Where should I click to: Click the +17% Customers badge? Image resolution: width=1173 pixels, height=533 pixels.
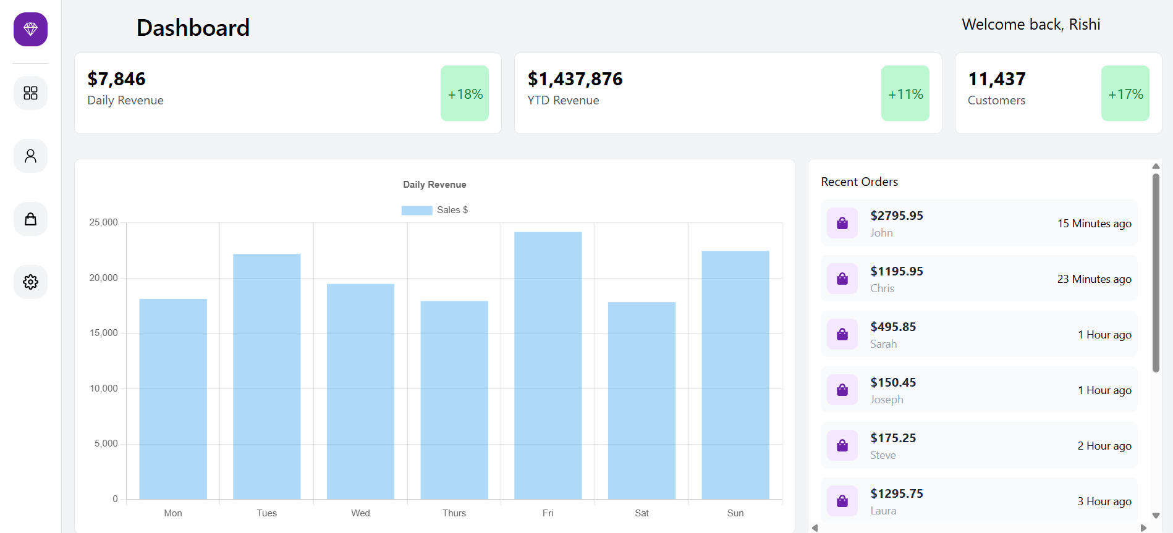1125,93
